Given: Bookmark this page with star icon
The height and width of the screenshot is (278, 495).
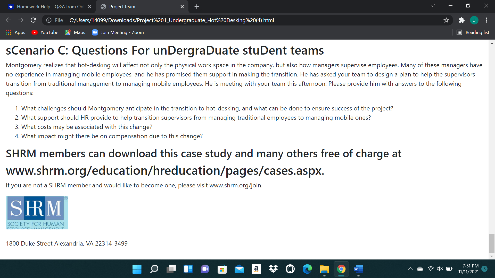Looking at the screenshot, I should (446, 20).
